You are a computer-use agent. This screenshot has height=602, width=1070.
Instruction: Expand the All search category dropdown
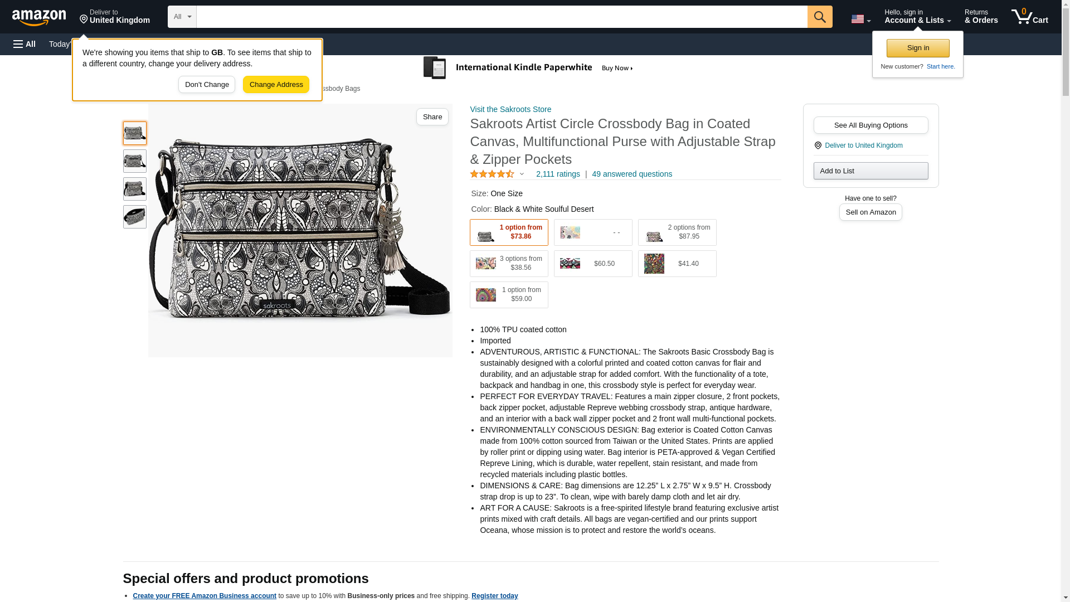pos(182,17)
